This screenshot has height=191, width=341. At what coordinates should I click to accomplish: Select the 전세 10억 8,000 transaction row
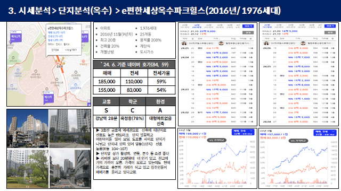217,62
